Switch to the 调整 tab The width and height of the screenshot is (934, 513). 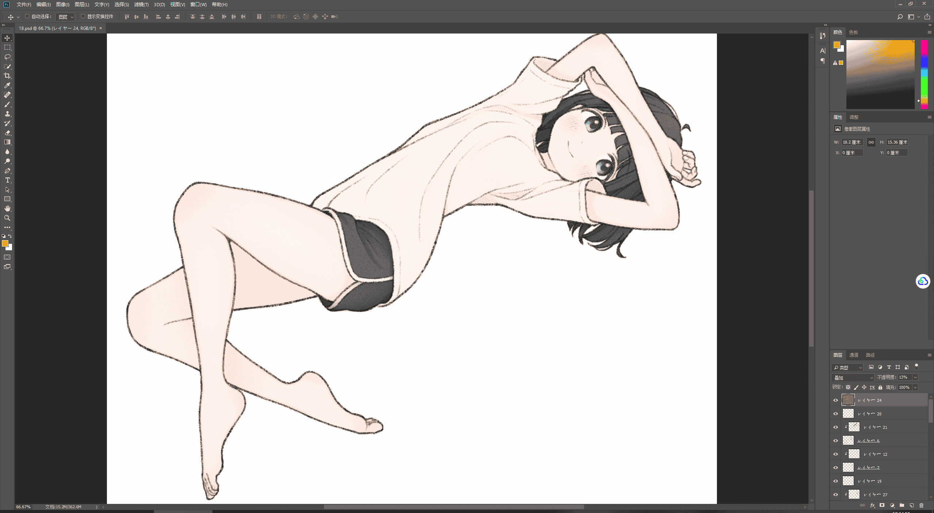pyautogui.click(x=854, y=117)
